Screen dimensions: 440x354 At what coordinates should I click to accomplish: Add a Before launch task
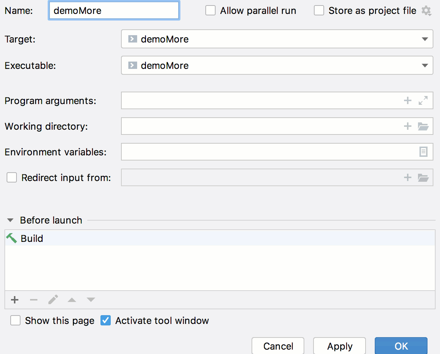[x=15, y=300]
